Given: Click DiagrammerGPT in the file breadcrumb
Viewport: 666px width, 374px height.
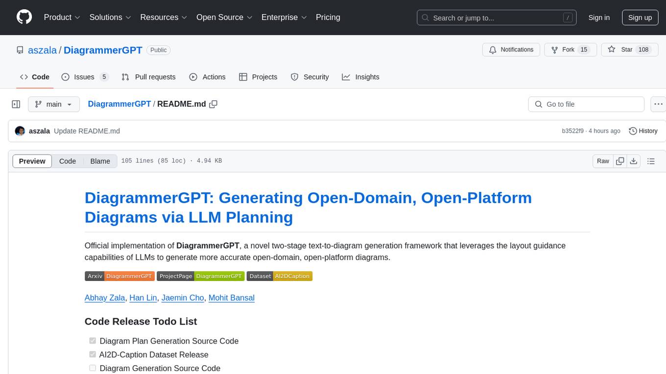Looking at the screenshot, I should tap(119, 104).
